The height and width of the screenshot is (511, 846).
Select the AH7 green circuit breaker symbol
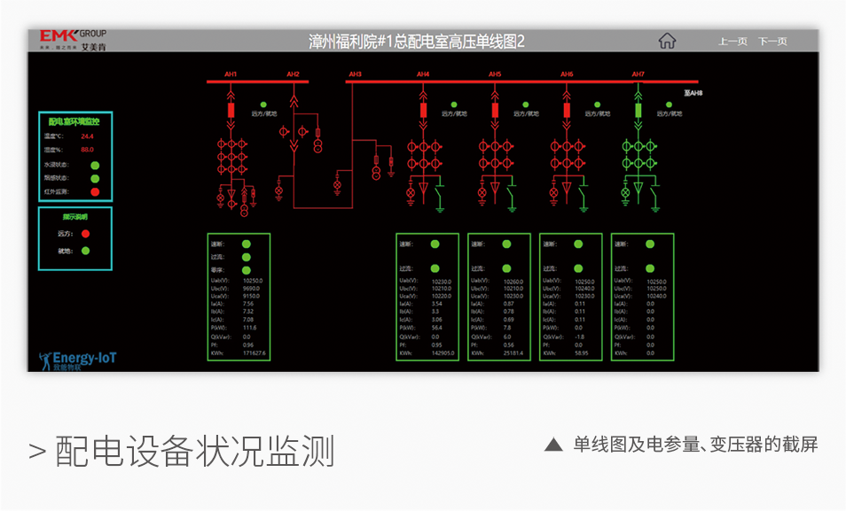pyautogui.click(x=638, y=111)
